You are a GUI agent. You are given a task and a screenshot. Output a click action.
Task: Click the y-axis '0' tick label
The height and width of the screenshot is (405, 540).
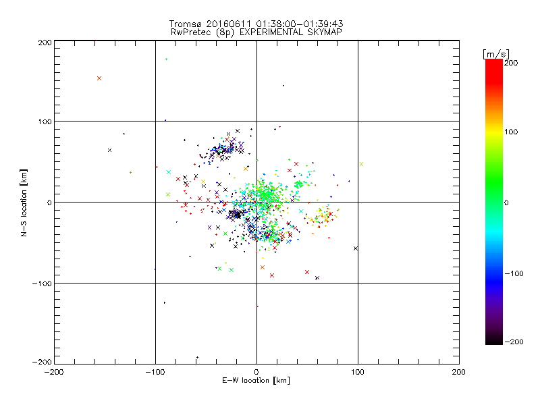click(49, 202)
